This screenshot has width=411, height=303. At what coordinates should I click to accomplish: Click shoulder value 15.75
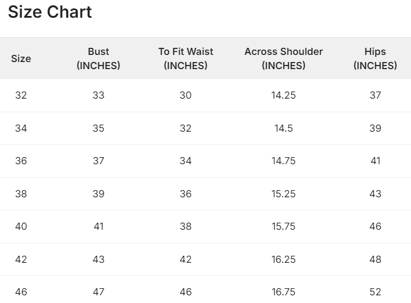(284, 226)
